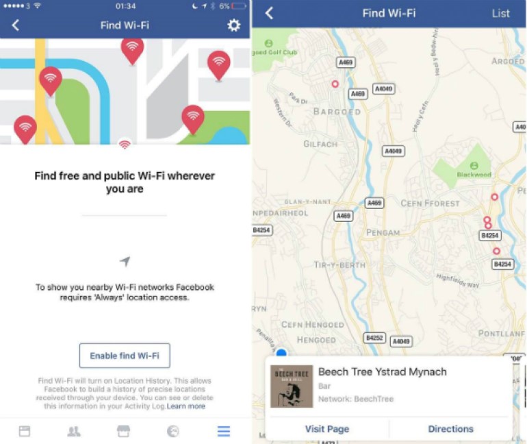527x444 pixels.
Task: Switch map to List view
Action: point(500,14)
